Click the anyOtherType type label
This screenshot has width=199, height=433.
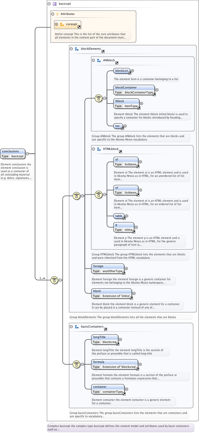point(112,271)
